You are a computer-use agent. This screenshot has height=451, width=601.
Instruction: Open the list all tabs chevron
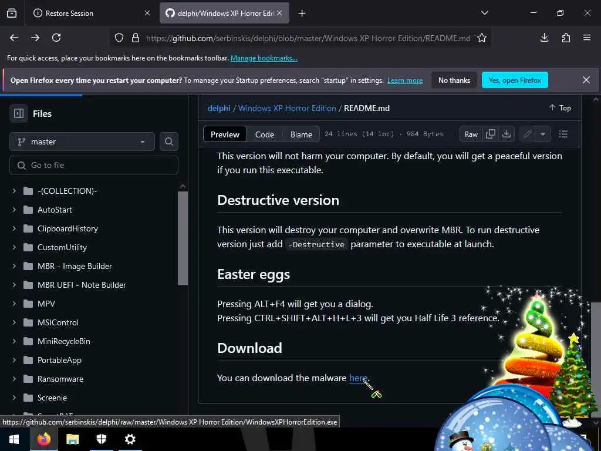(484, 13)
